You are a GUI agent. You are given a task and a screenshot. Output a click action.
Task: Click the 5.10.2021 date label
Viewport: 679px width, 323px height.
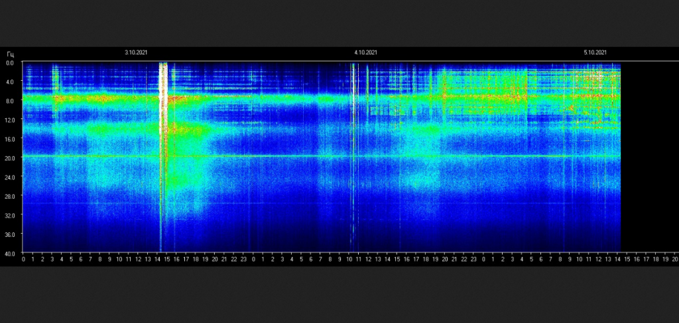595,52
